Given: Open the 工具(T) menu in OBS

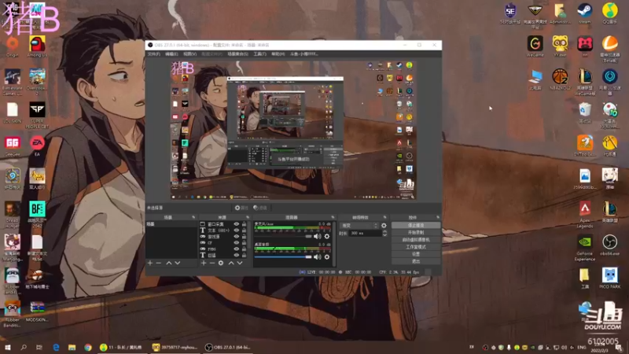Looking at the screenshot, I should point(259,53).
